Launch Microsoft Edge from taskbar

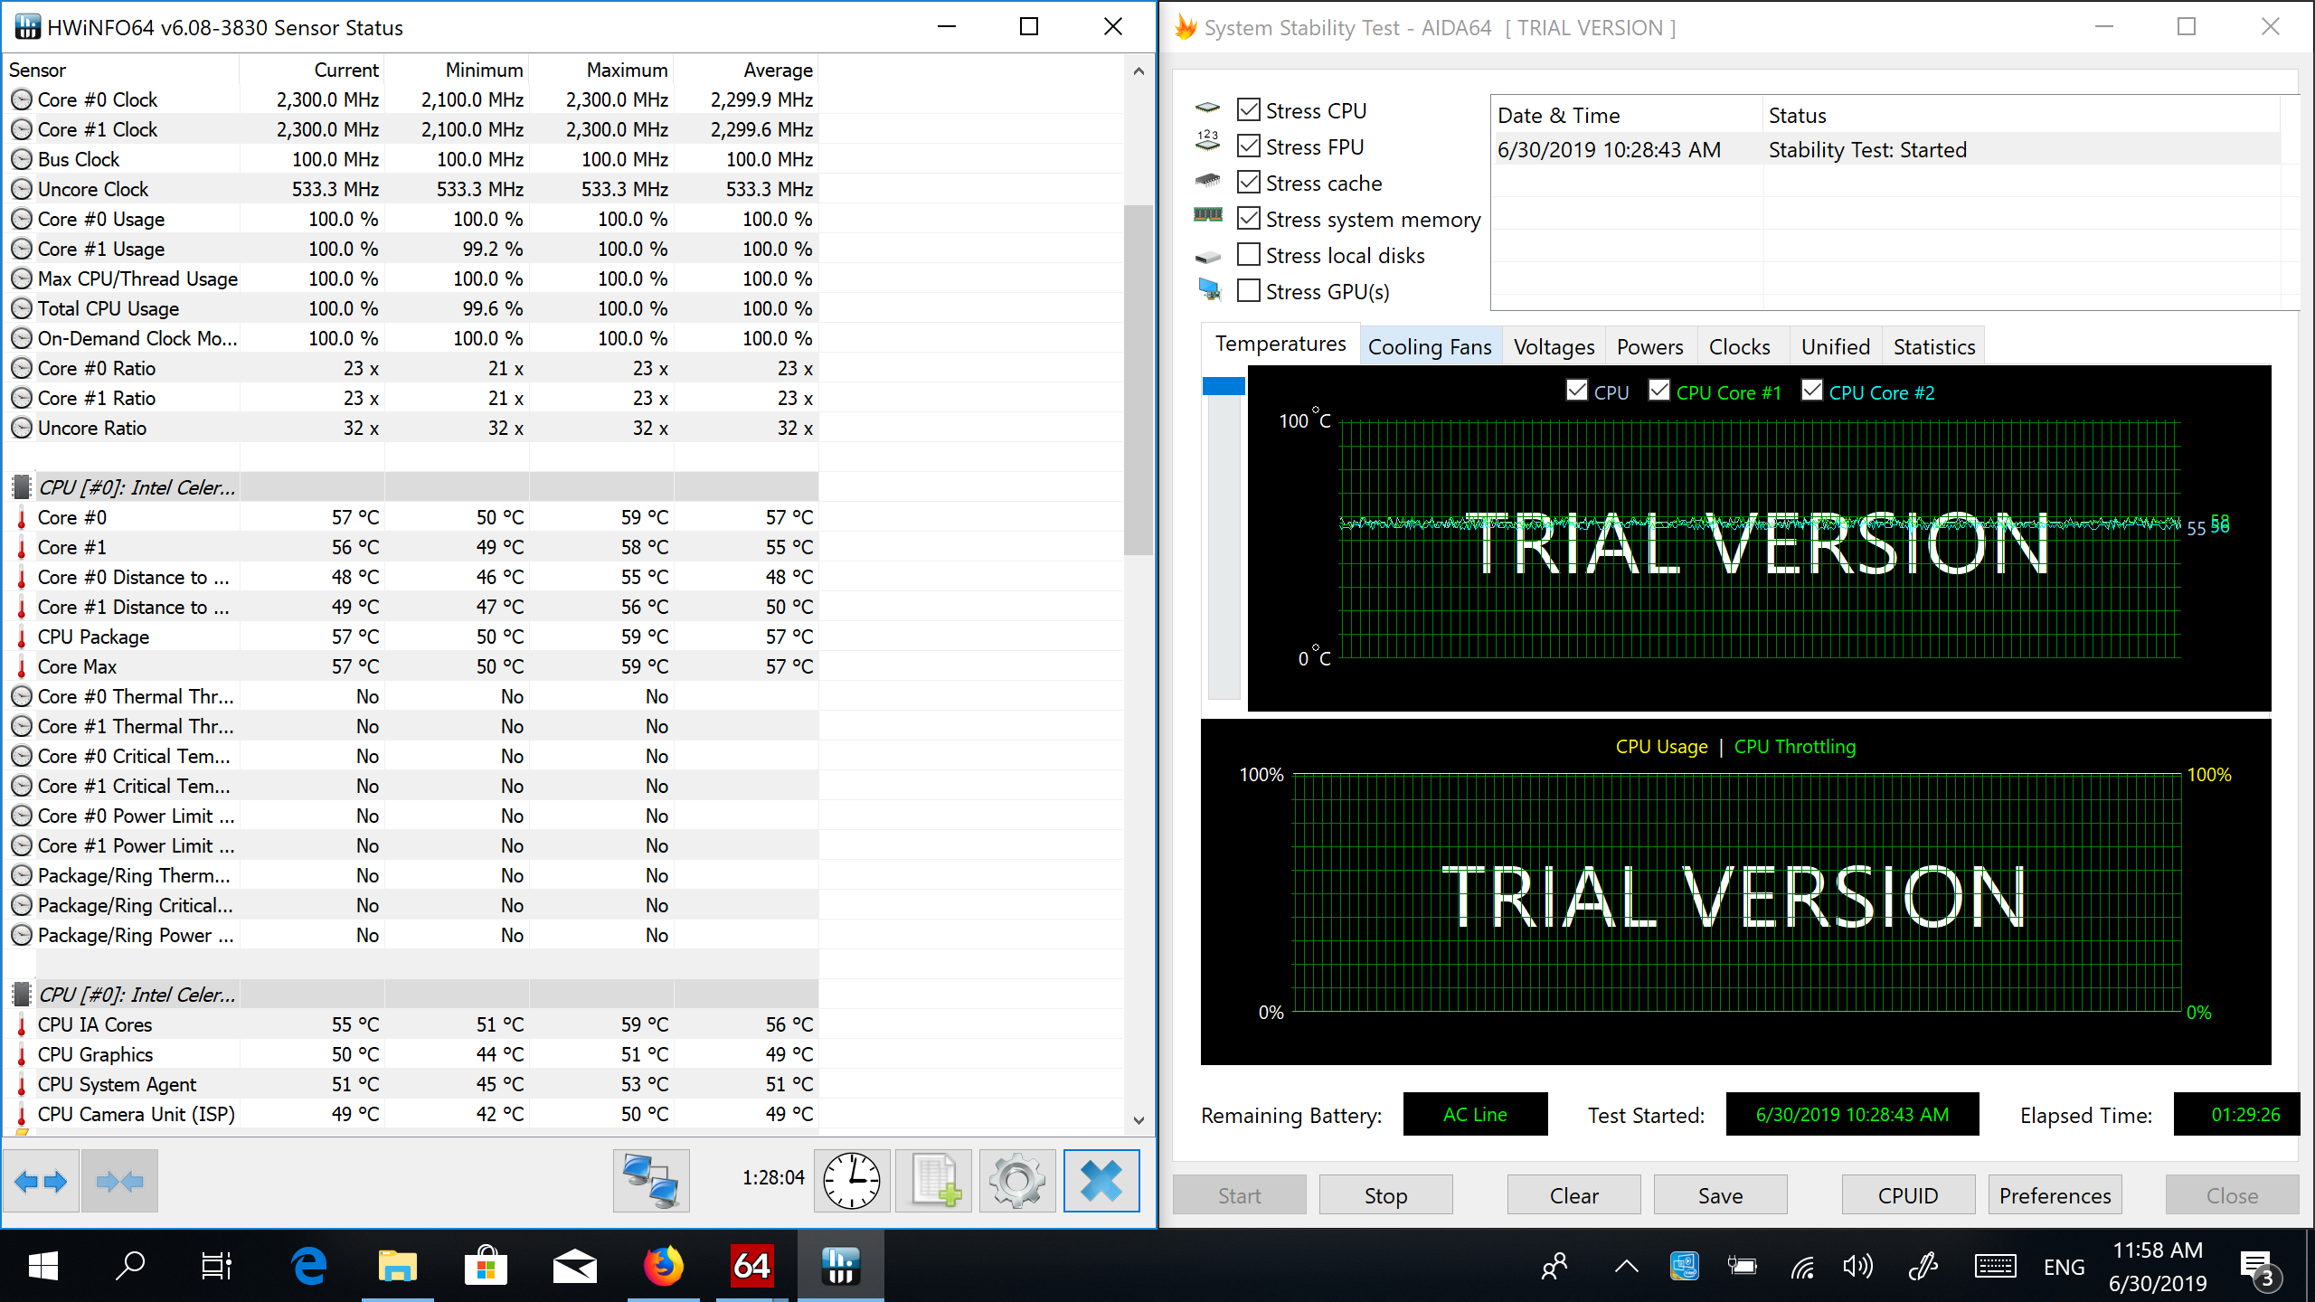[309, 1266]
